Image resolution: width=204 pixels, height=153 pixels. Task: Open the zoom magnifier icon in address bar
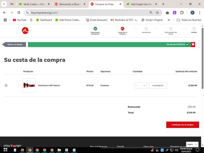151,13
